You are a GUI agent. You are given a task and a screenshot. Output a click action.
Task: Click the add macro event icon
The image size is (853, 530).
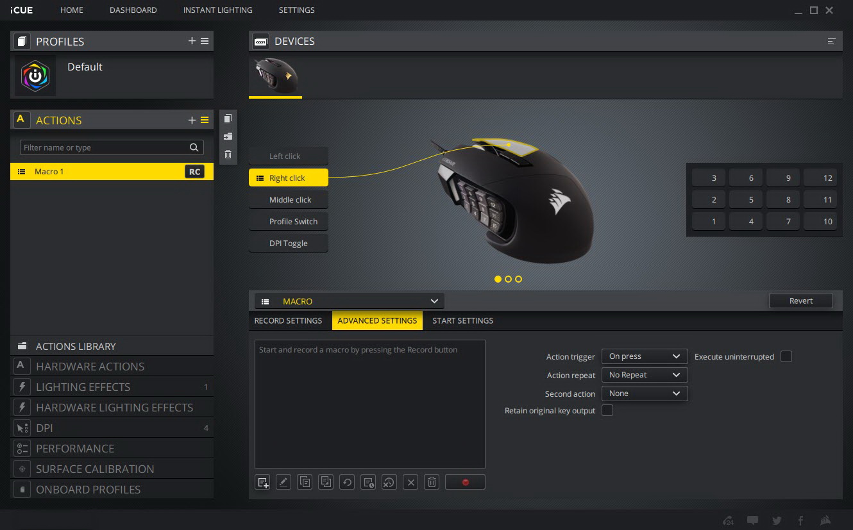[x=262, y=483]
